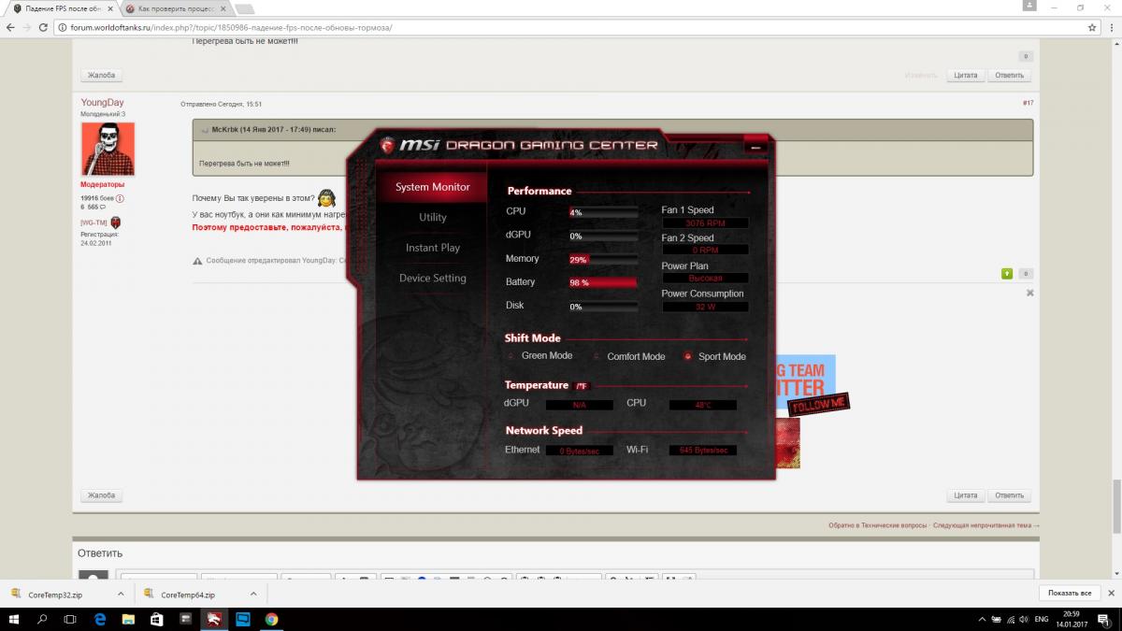This screenshot has width=1122, height=631.
Task: Click the CPU temperature 48°C value
Action: click(703, 405)
